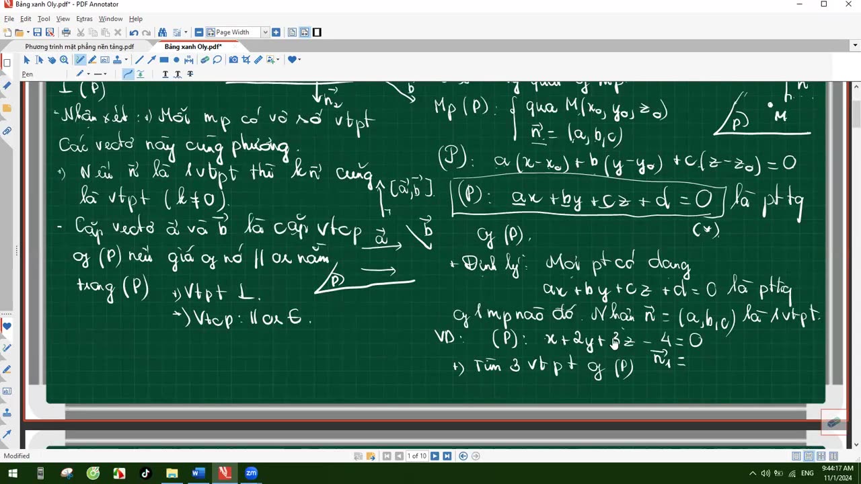Select the Stamp tool
Image resolution: width=861 pixels, height=484 pixels.
(x=117, y=60)
